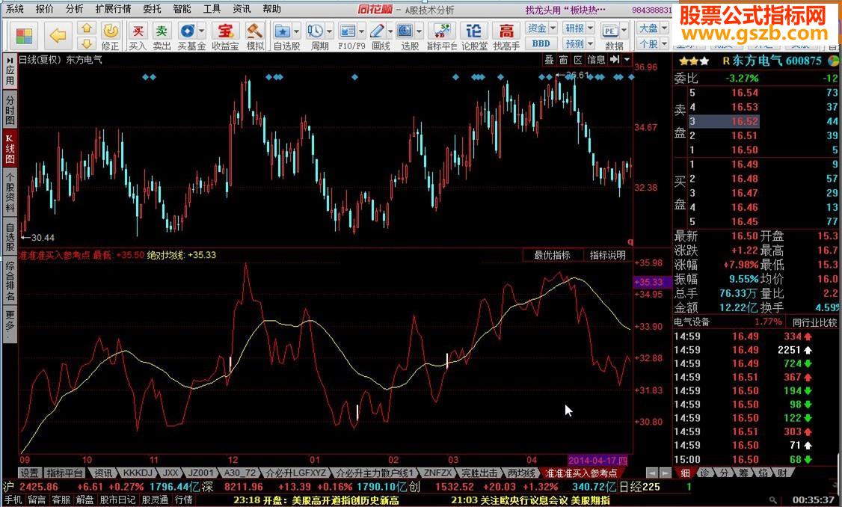Screen dimensions: 842x507
Task: Click the 同行业比较 link
Action: 814,322
